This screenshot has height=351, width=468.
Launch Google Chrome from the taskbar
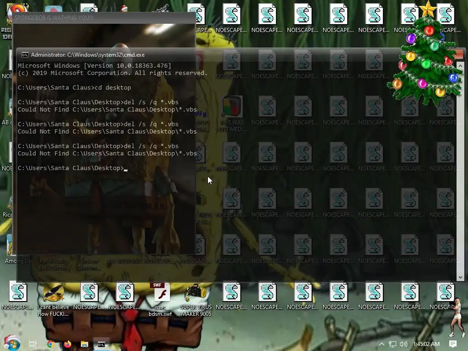coord(50,344)
